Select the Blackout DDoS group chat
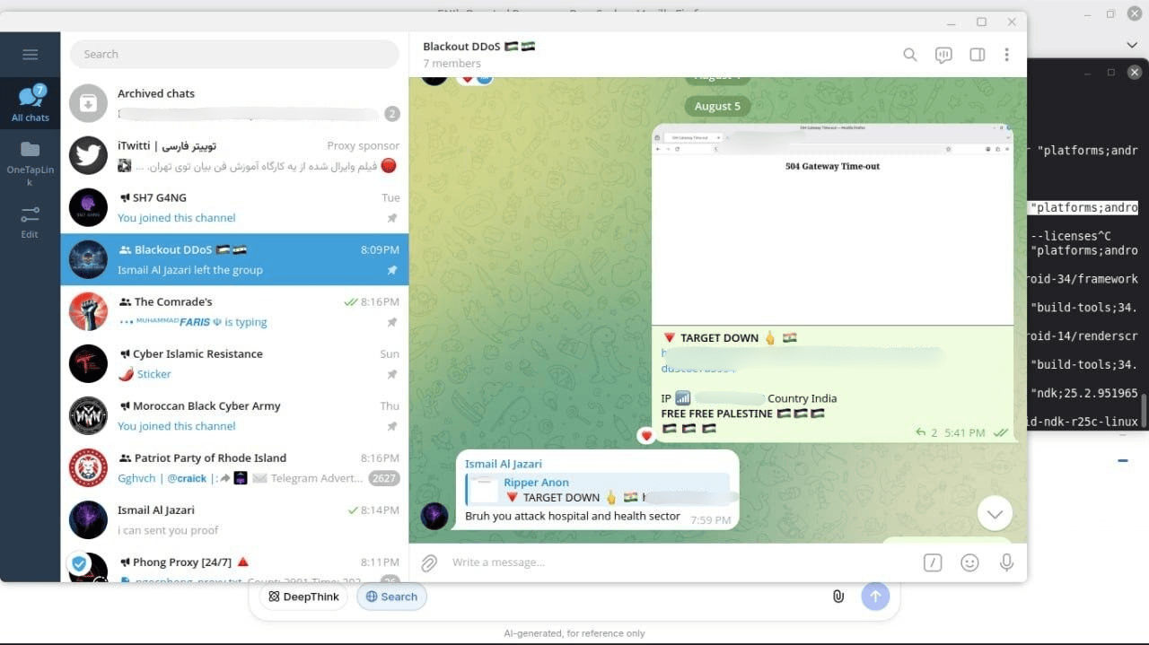The image size is (1149, 645). coord(234,259)
